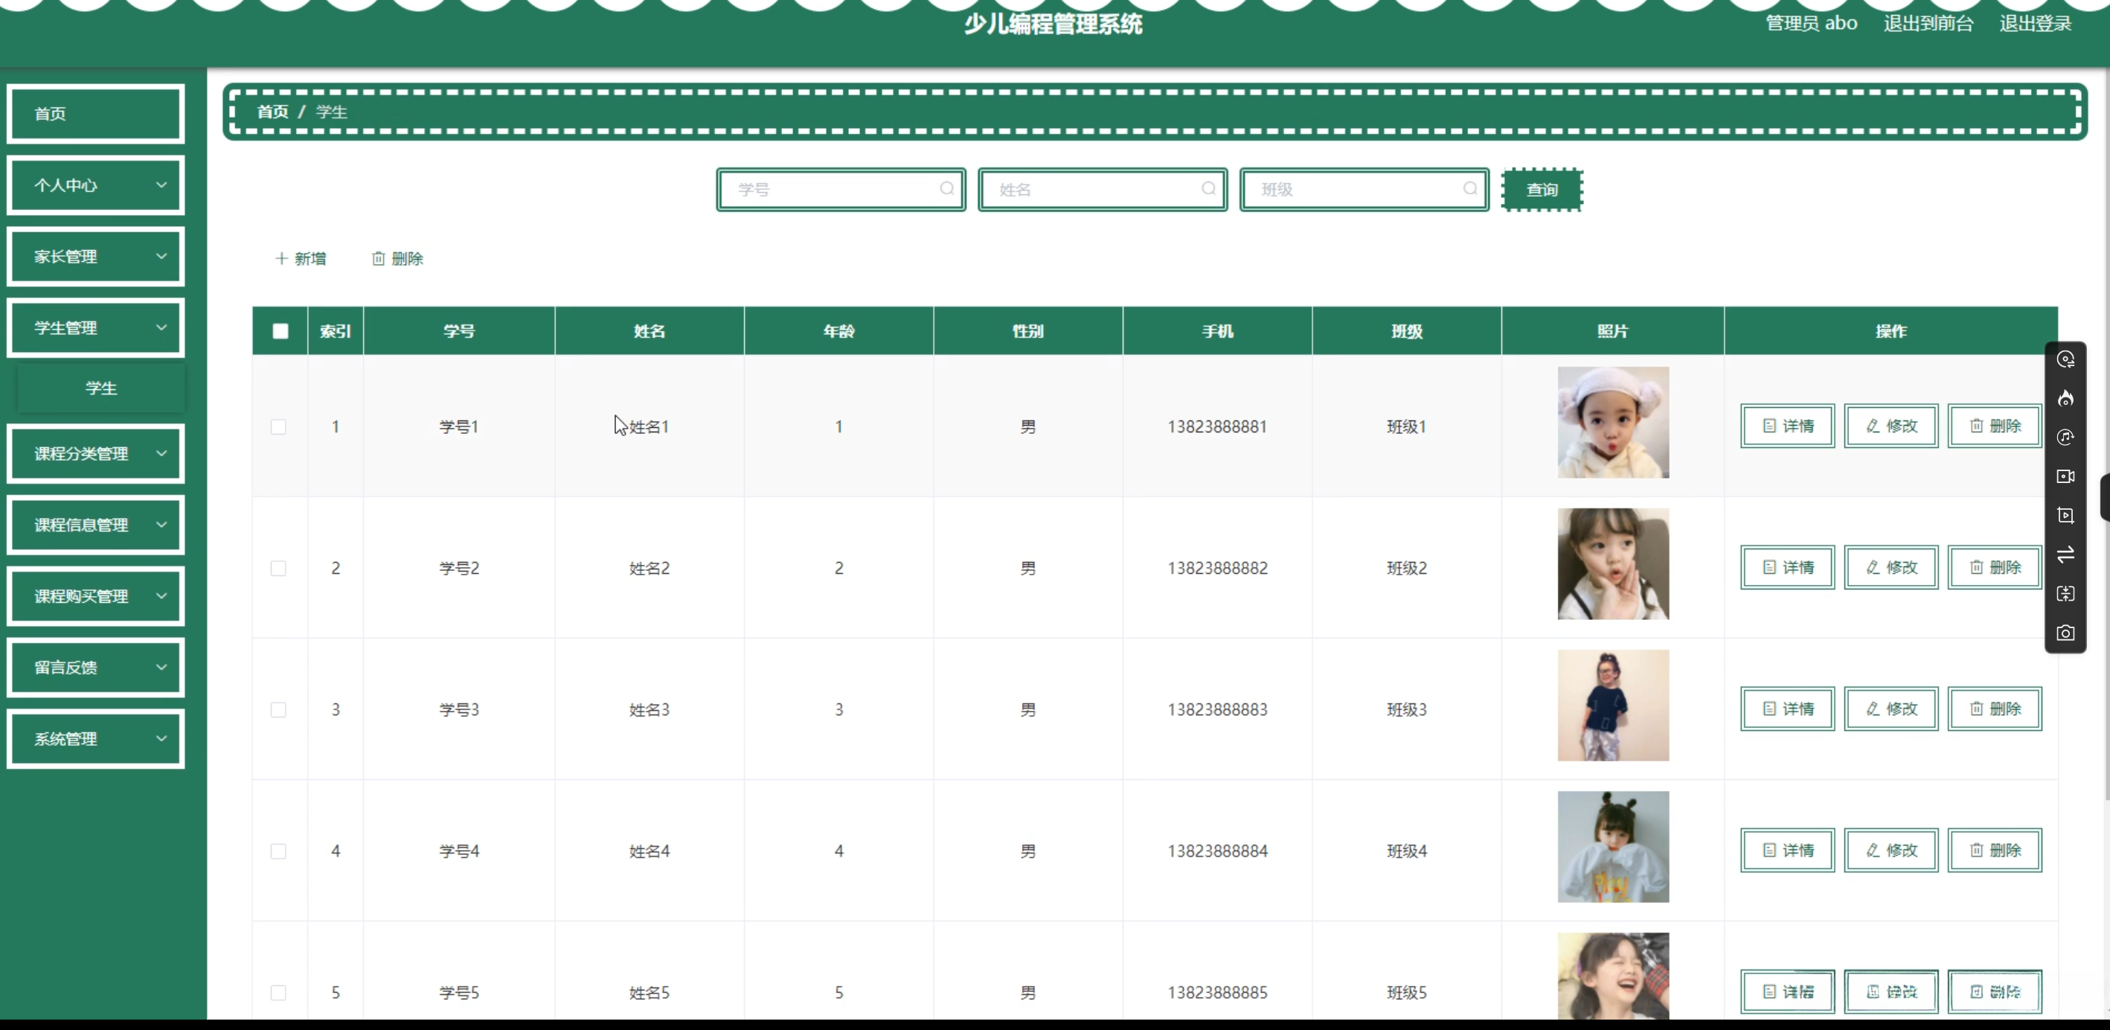Viewport: 2110px width, 1030px height.
Task: Click the crop video icon in floating toolbar
Action: pyautogui.click(x=2065, y=516)
